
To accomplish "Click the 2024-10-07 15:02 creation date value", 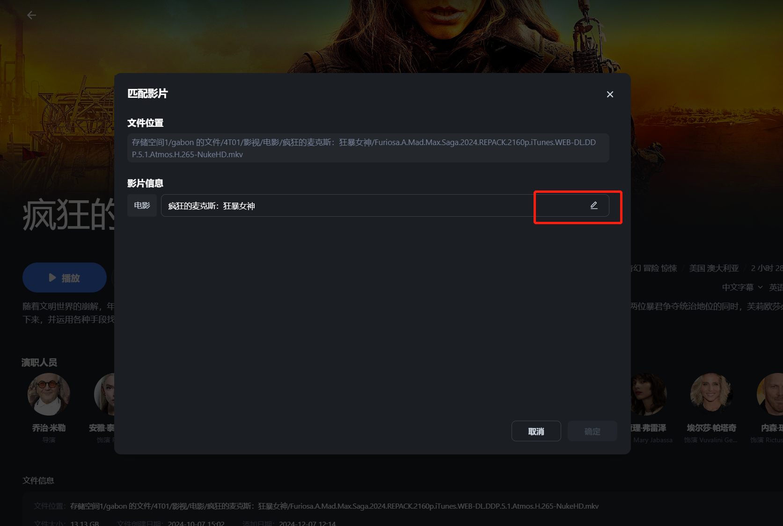I will (x=196, y=523).
